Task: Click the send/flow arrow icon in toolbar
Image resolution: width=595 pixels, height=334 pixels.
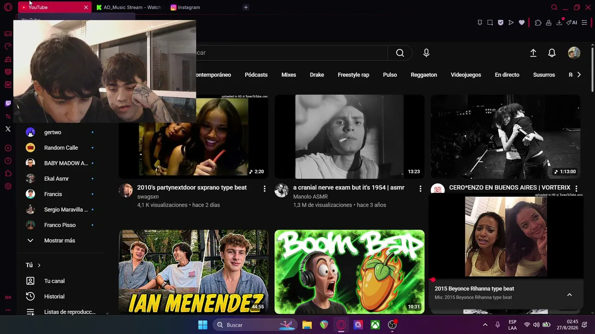Action: [511, 22]
